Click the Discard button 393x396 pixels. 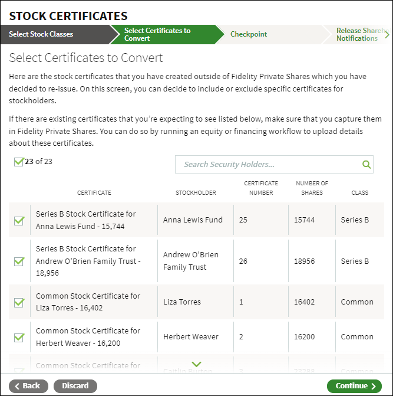click(x=75, y=386)
